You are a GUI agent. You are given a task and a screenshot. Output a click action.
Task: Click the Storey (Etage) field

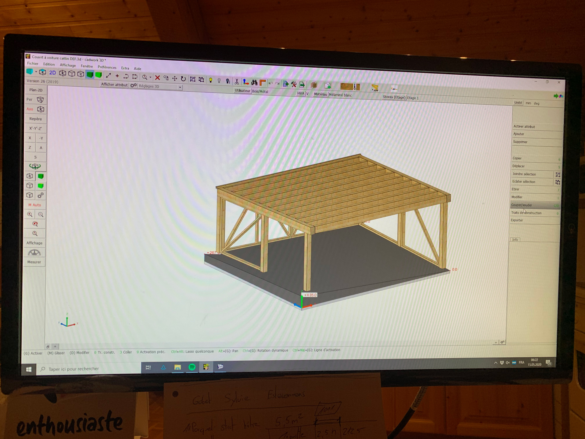click(394, 97)
